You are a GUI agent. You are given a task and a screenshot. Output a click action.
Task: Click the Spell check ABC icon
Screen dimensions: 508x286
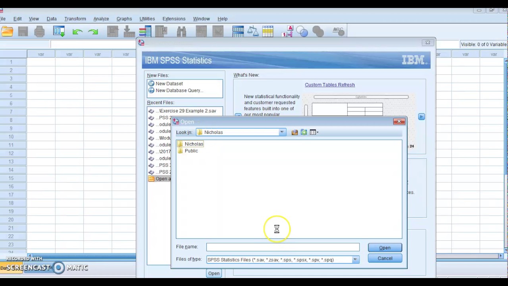click(x=338, y=31)
